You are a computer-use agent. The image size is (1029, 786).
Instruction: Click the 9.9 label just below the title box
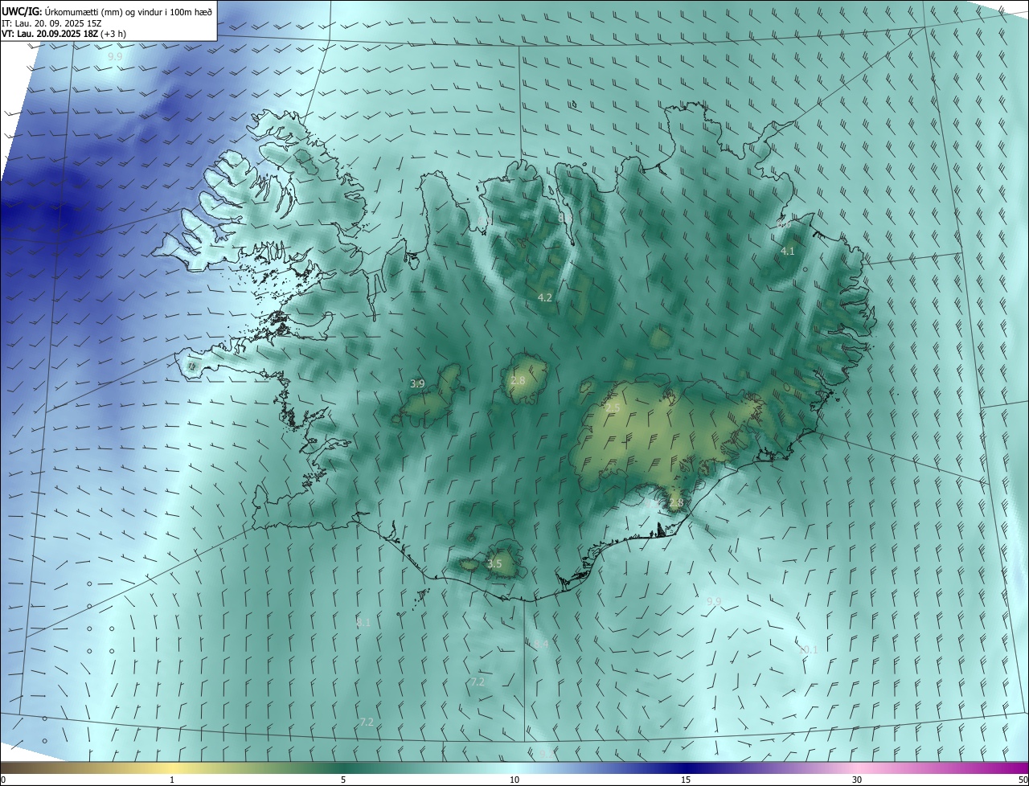115,57
